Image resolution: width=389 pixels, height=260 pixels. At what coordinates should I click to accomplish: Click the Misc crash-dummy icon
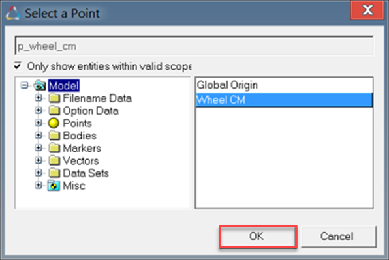click(x=54, y=186)
